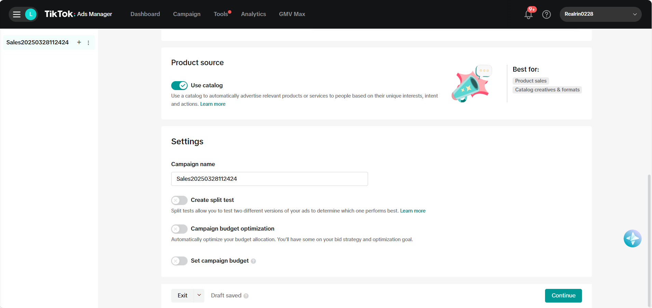Open the hamburger navigation menu
Screen dimensions: 652x308
[x=16, y=14]
